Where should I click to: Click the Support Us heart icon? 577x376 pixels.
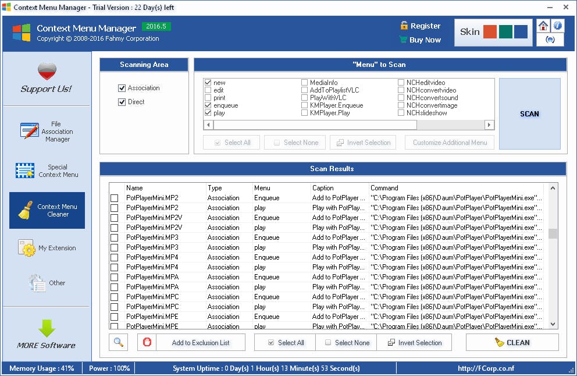[x=47, y=71]
